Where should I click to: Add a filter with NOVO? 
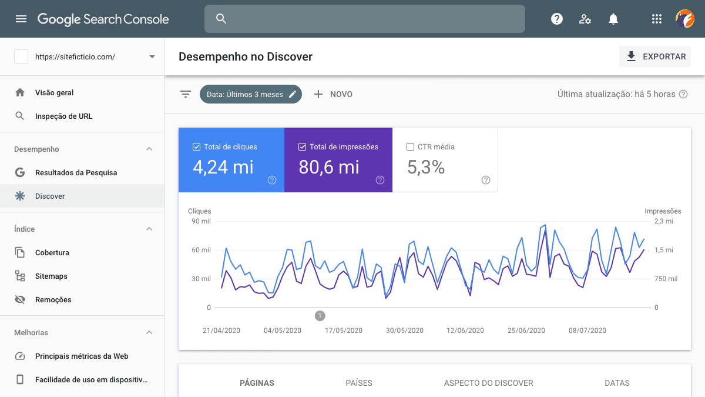(333, 94)
